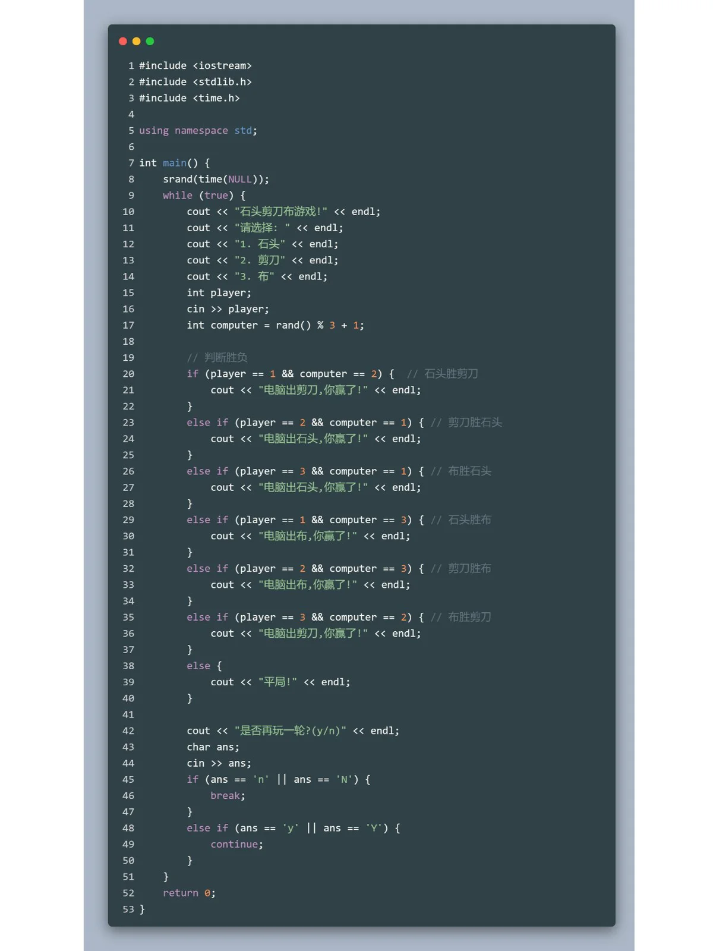Viewport: 713px width, 951px height.
Task: Click the '请选择:' string
Action: point(262,228)
